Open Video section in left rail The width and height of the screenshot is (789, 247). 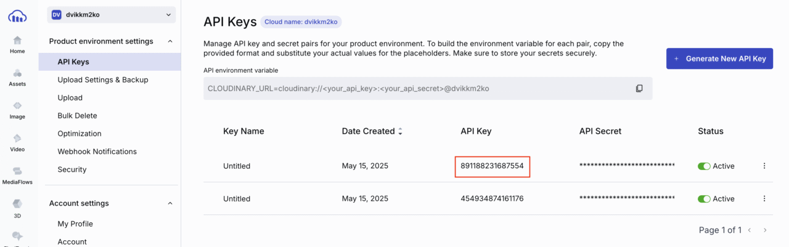(17, 143)
